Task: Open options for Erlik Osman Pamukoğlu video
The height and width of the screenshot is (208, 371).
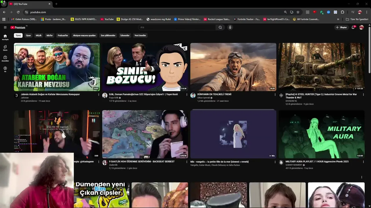Action: tap(187, 95)
